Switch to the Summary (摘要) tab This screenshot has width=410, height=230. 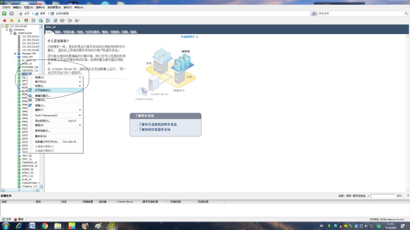[x=58, y=32]
